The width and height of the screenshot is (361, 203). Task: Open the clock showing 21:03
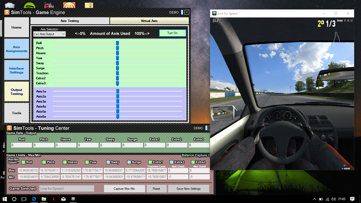pos(342,199)
